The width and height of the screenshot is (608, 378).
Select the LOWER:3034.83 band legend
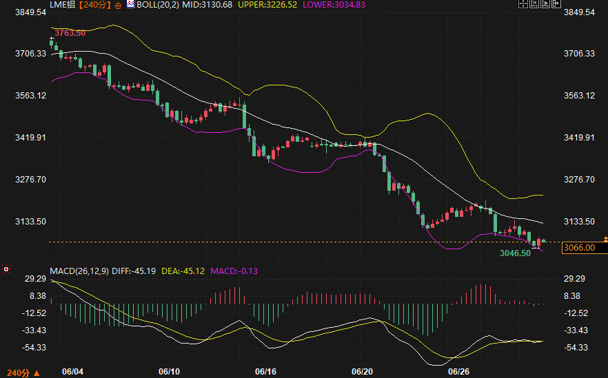334,5
